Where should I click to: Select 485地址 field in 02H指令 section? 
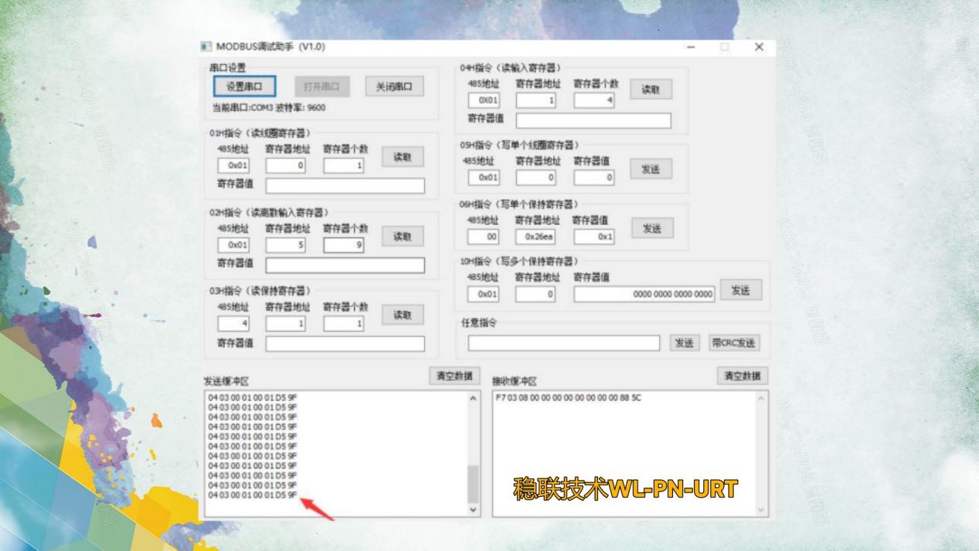233,245
